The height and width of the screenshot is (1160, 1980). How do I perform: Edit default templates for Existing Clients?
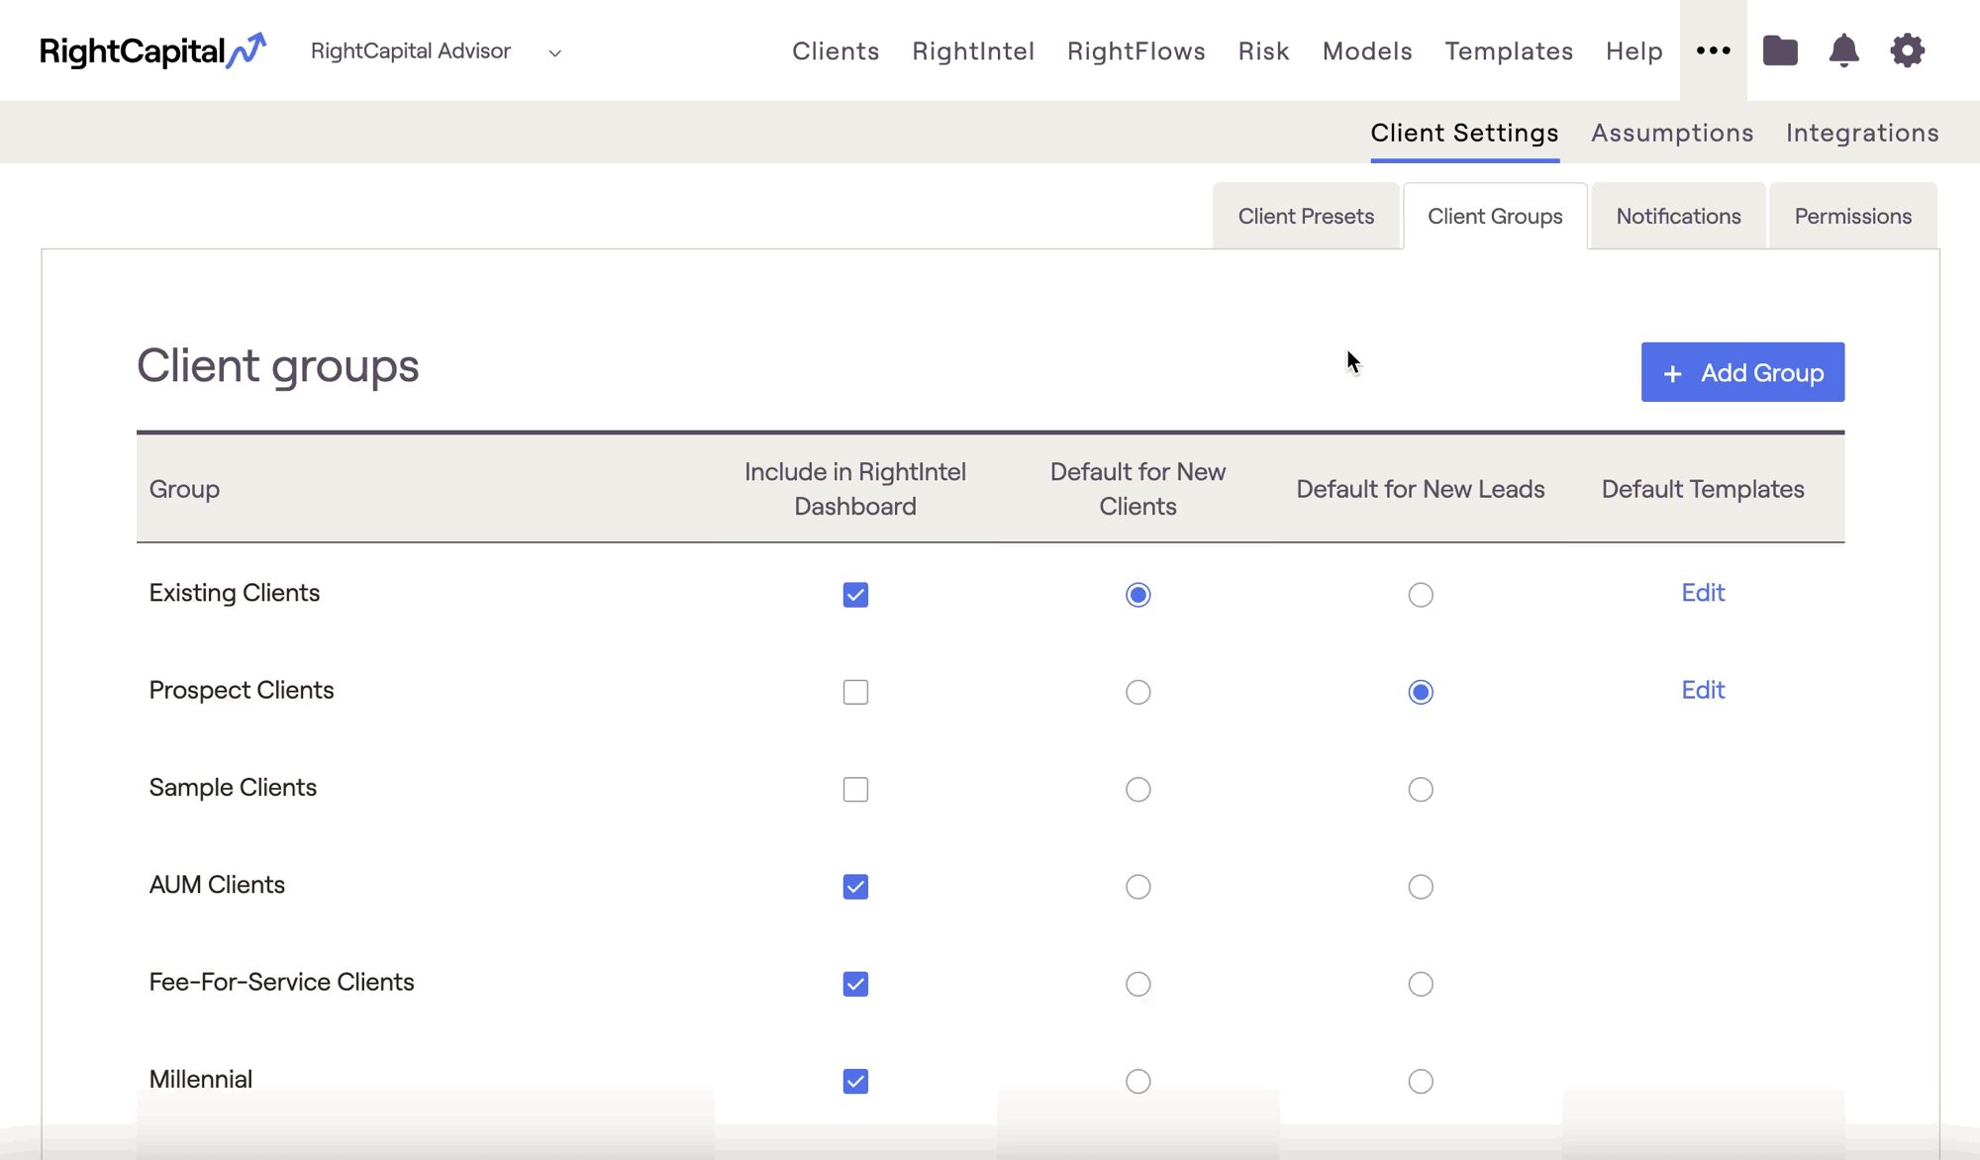pos(1703,593)
